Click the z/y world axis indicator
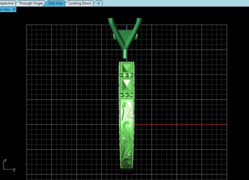 tap(9, 165)
